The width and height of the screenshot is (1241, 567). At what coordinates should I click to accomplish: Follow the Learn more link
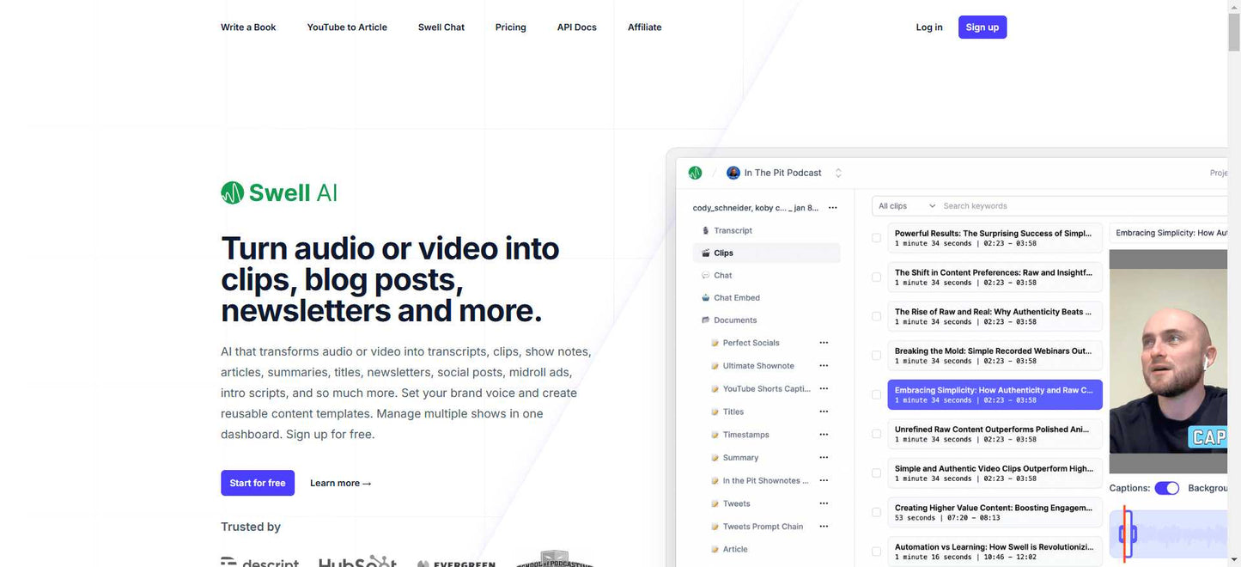[x=340, y=483]
